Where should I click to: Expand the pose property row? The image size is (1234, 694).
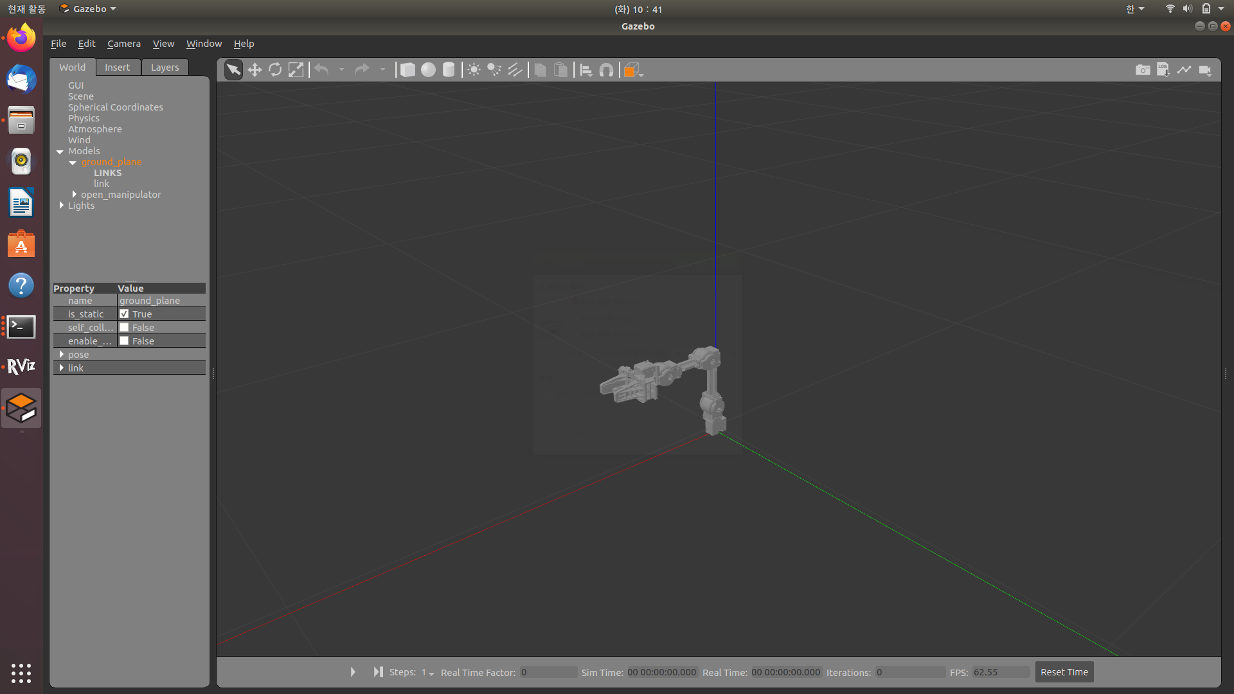[62, 355]
